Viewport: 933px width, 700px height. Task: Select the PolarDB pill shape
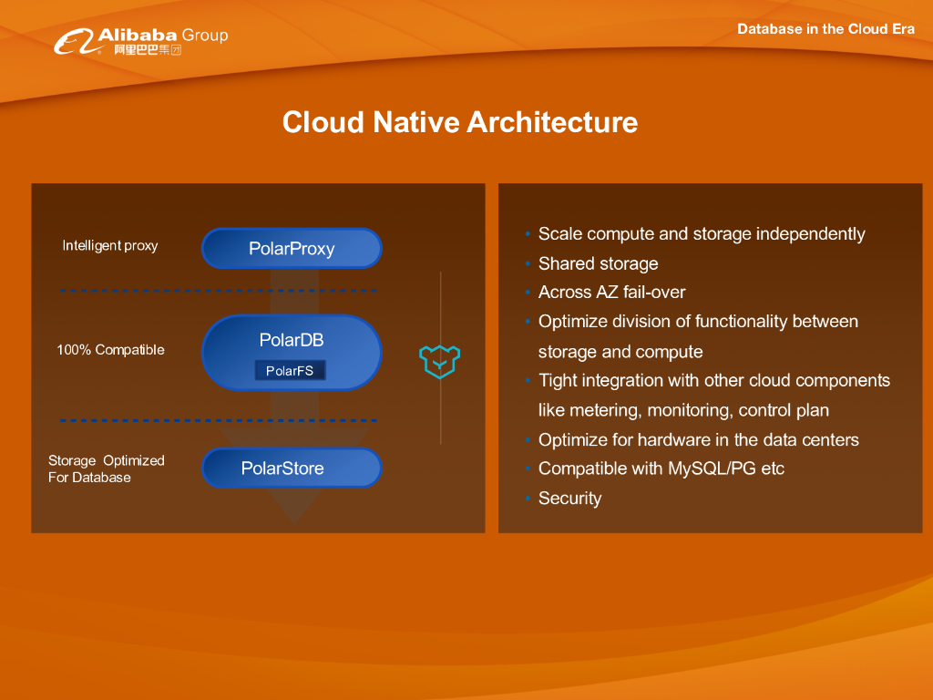coord(292,340)
